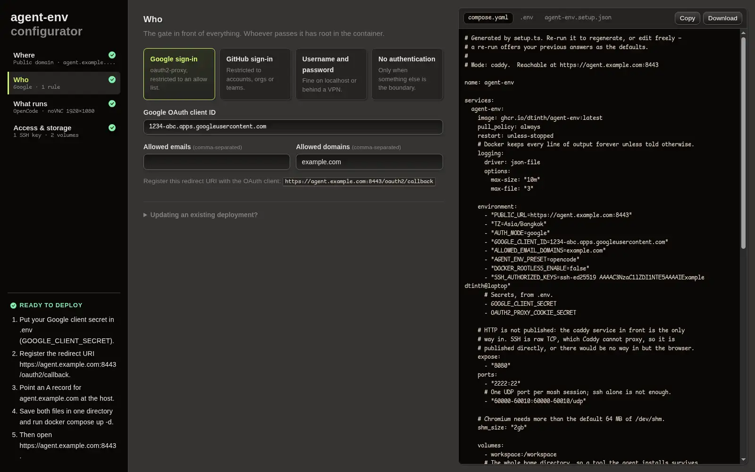
Task: Go to Access & storage step
Action: pyautogui.click(x=64, y=131)
